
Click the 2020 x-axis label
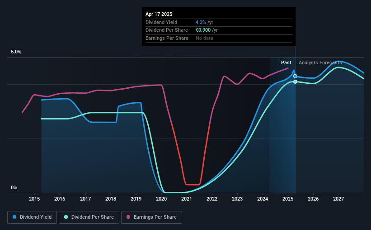[x=161, y=199]
